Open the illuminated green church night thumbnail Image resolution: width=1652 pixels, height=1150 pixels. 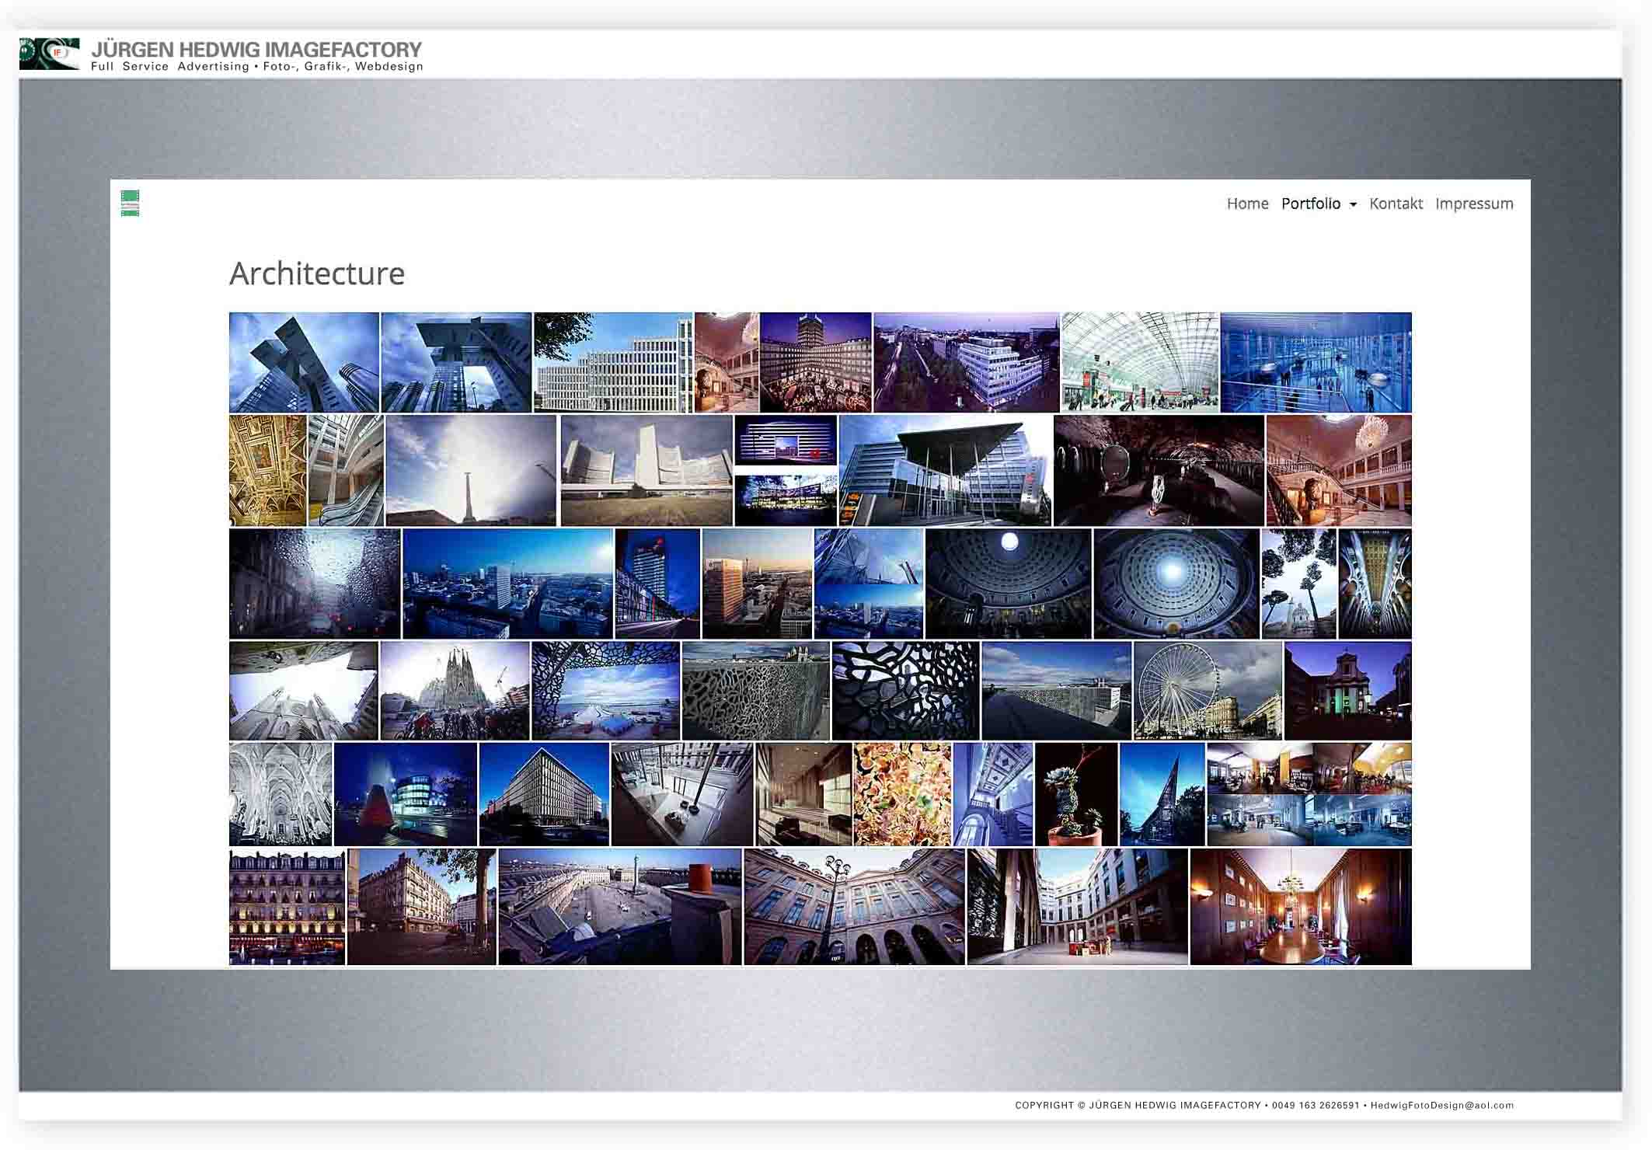point(1347,690)
